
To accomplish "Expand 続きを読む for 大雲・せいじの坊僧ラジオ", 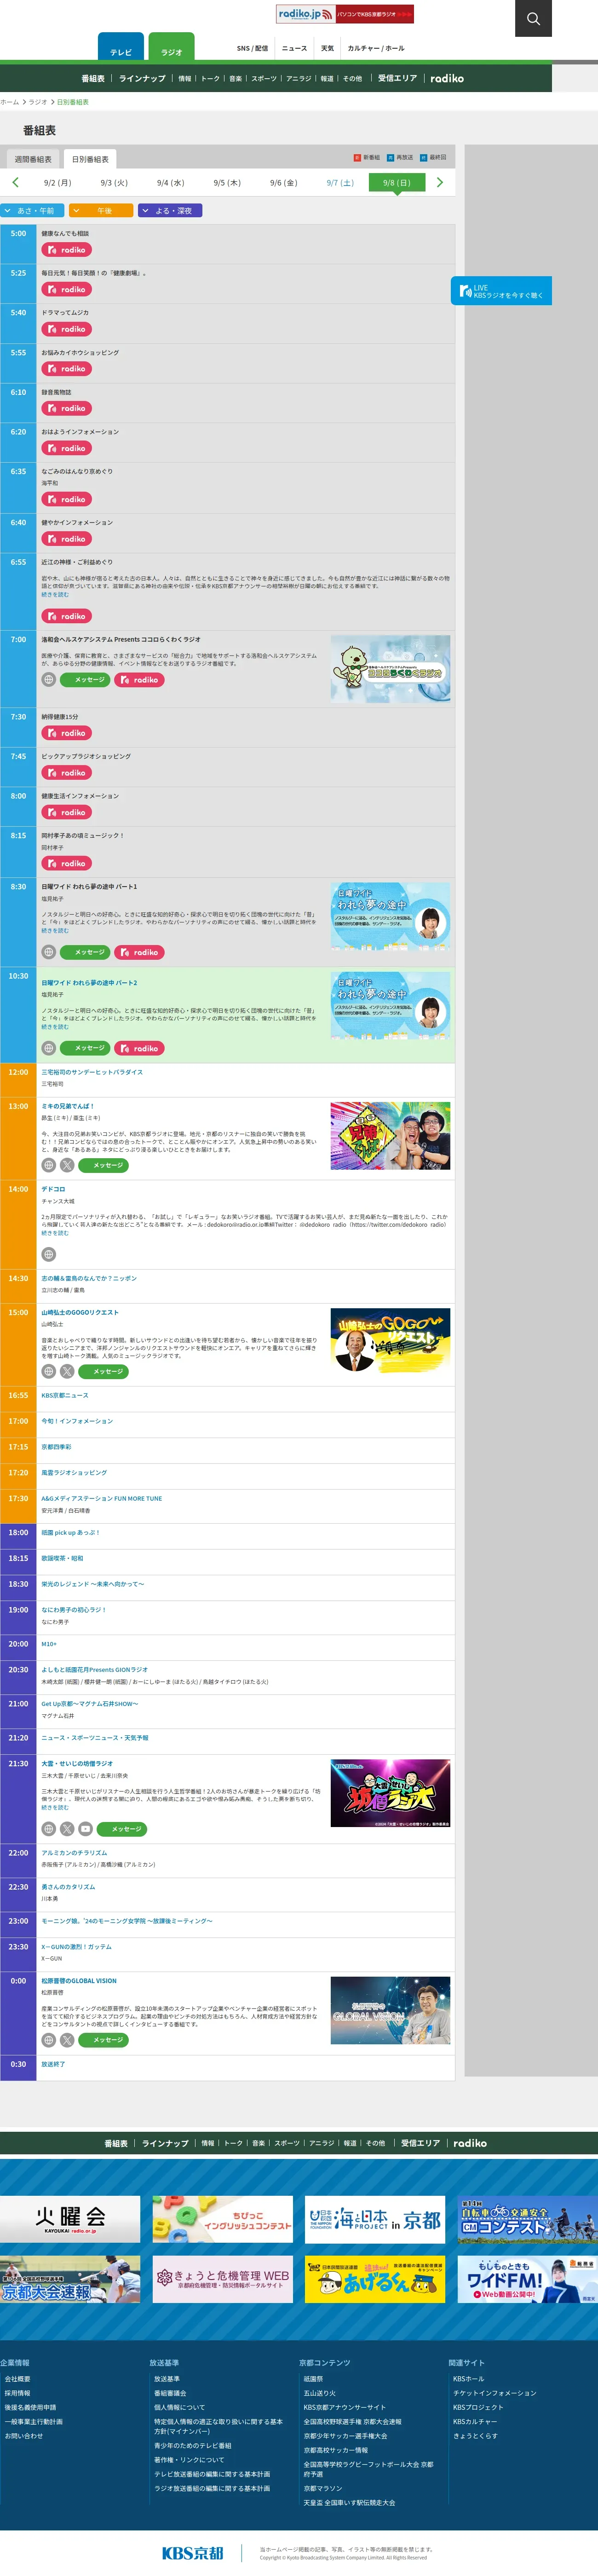I will [55, 1807].
